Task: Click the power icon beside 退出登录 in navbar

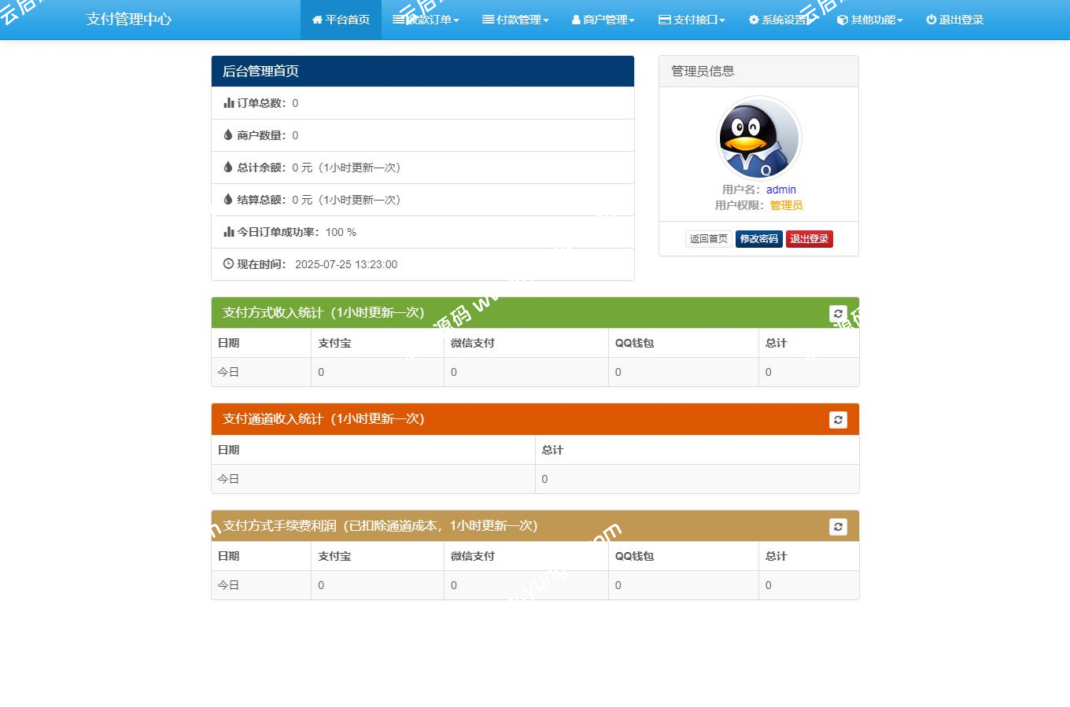Action: tap(931, 20)
